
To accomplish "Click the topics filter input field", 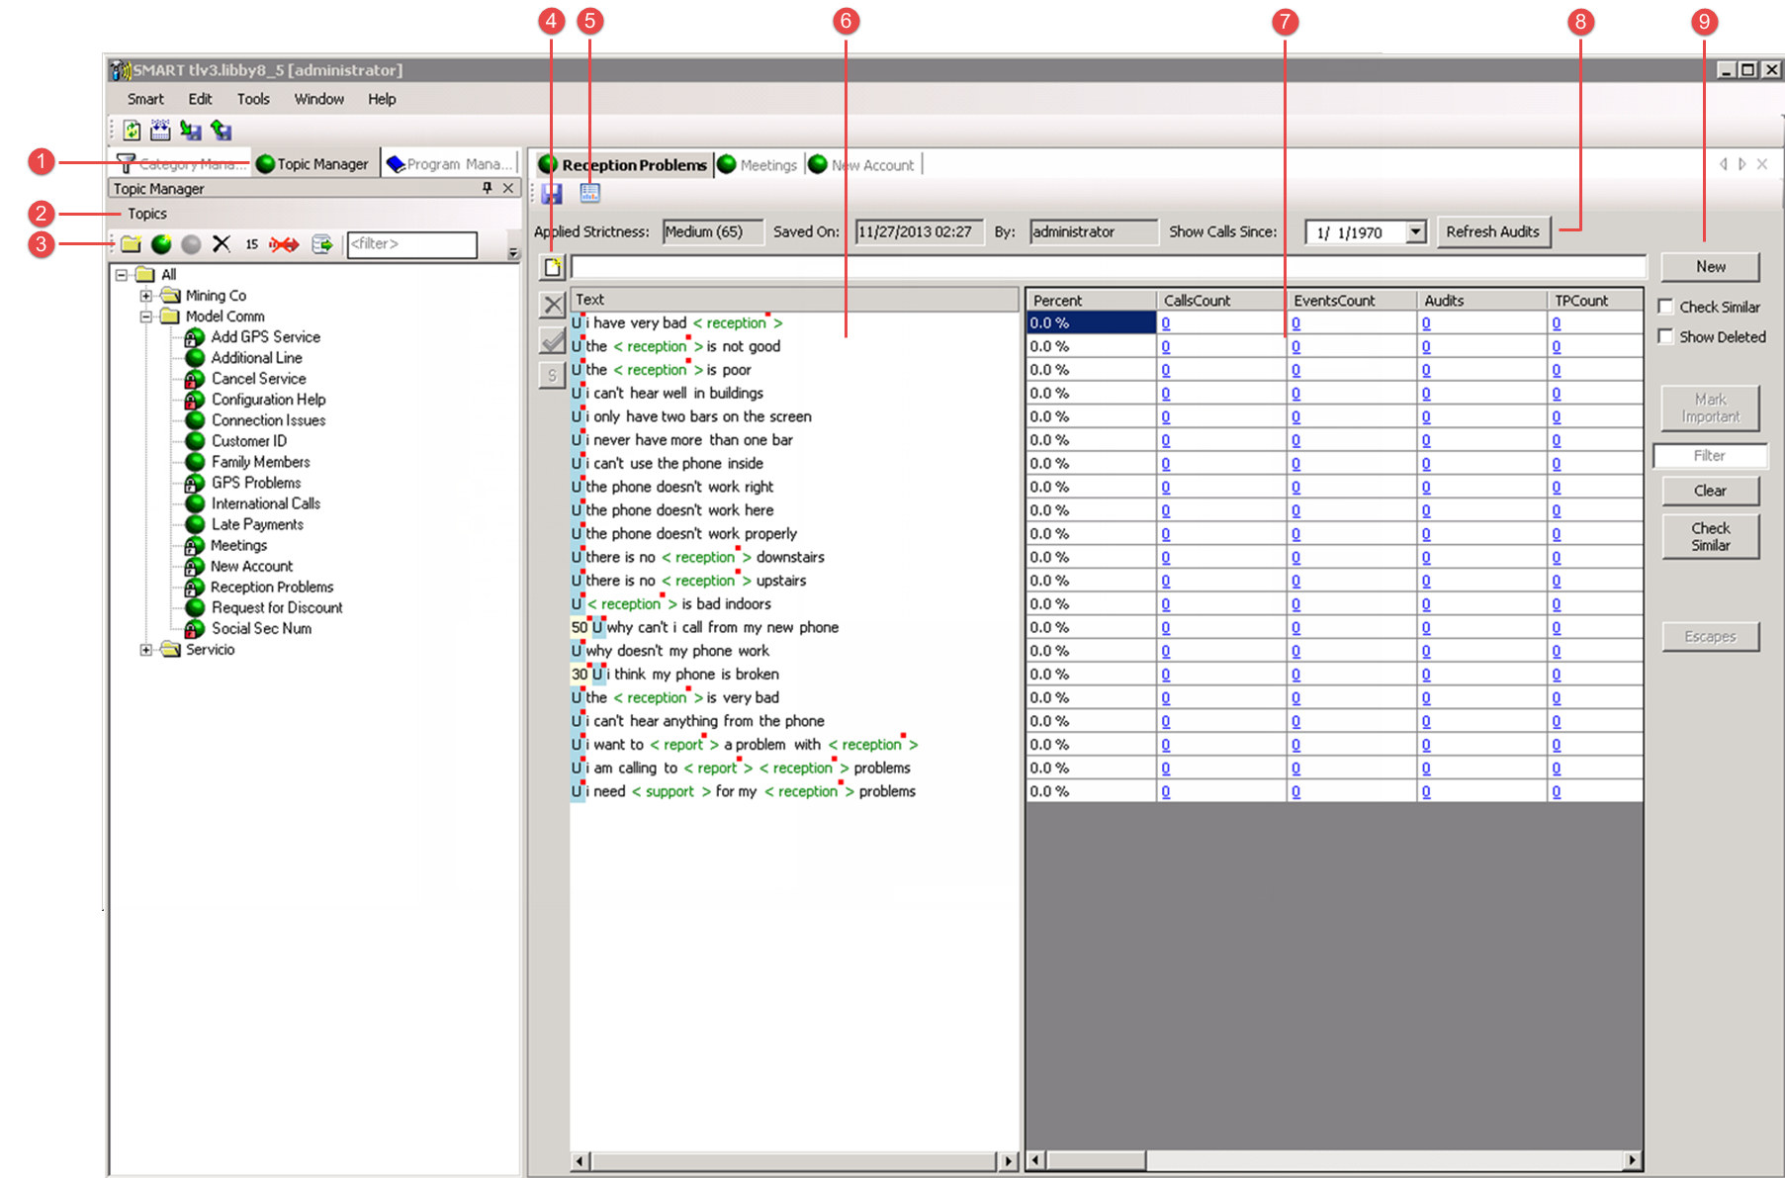I will pyautogui.click(x=412, y=244).
